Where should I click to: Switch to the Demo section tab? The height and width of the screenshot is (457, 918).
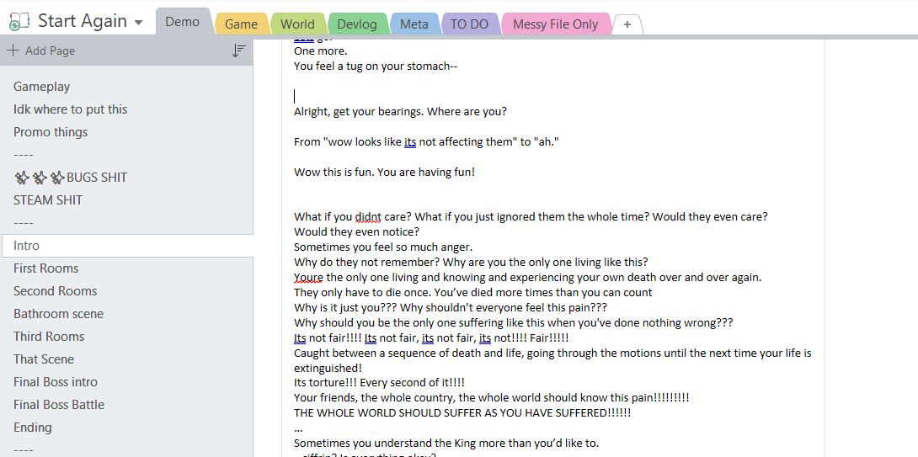click(182, 22)
